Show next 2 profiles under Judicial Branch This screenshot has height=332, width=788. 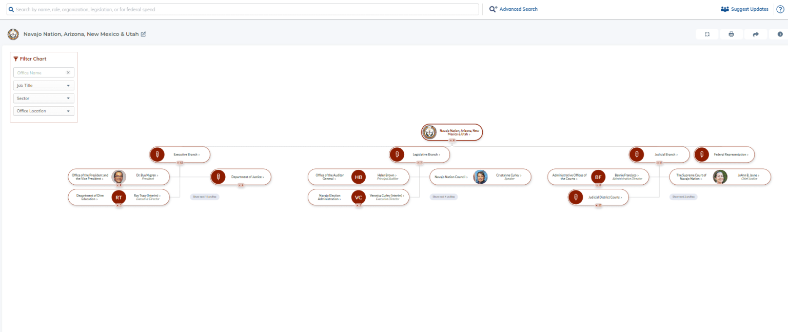pyautogui.click(x=683, y=197)
